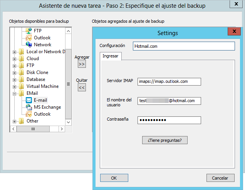This screenshot has width=245, height=190.
Task: Click the Agregar >> button
Action: pos(82,64)
